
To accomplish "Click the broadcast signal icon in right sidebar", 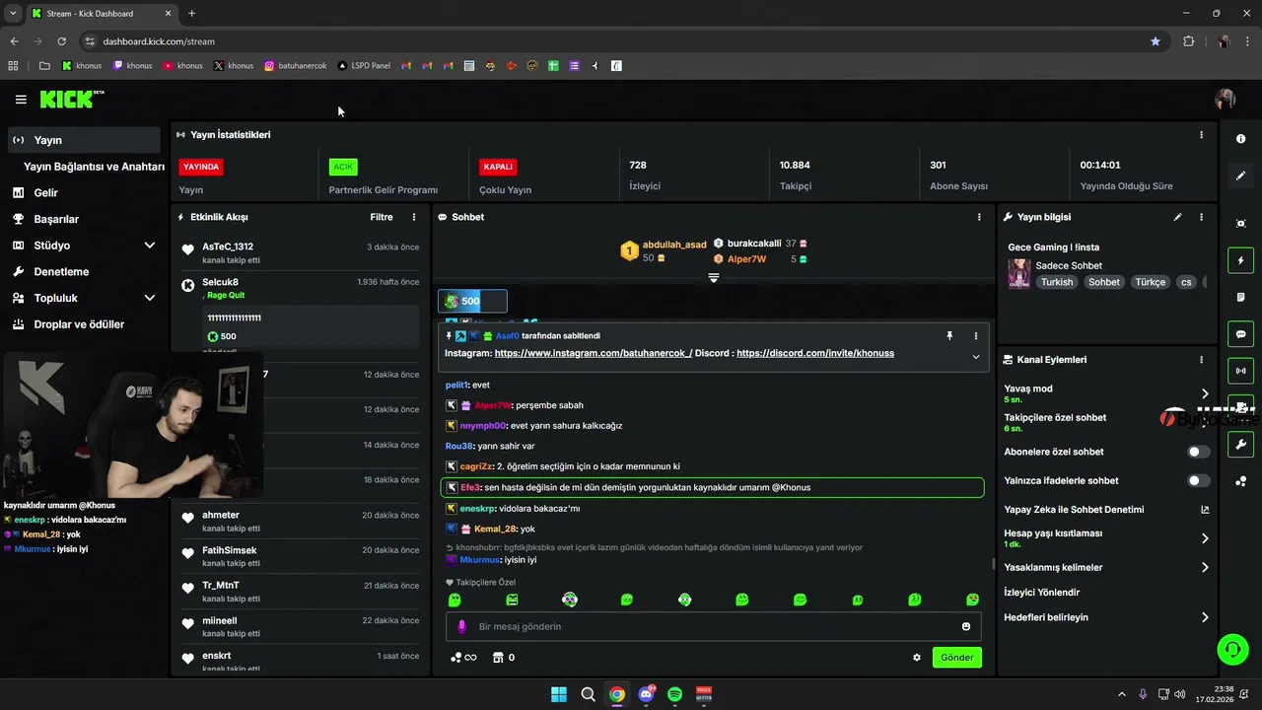I will [1240, 371].
